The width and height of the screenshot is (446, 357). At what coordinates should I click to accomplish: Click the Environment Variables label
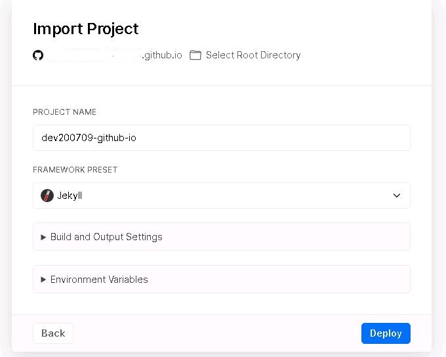point(99,280)
